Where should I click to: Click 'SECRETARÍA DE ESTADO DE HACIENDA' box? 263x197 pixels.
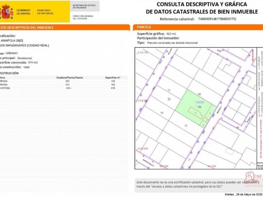point(85,6)
